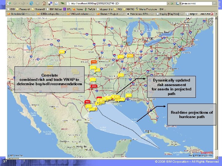This screenshot has width=222, height=166.
Task: Click the yellow marker in southern Wyoming
Action: tap(62, 52)
